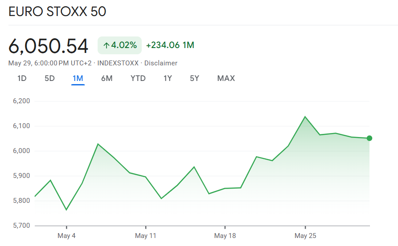Switch chart to YTD range
The image size is (398, 246).
[x=138, y=78]
